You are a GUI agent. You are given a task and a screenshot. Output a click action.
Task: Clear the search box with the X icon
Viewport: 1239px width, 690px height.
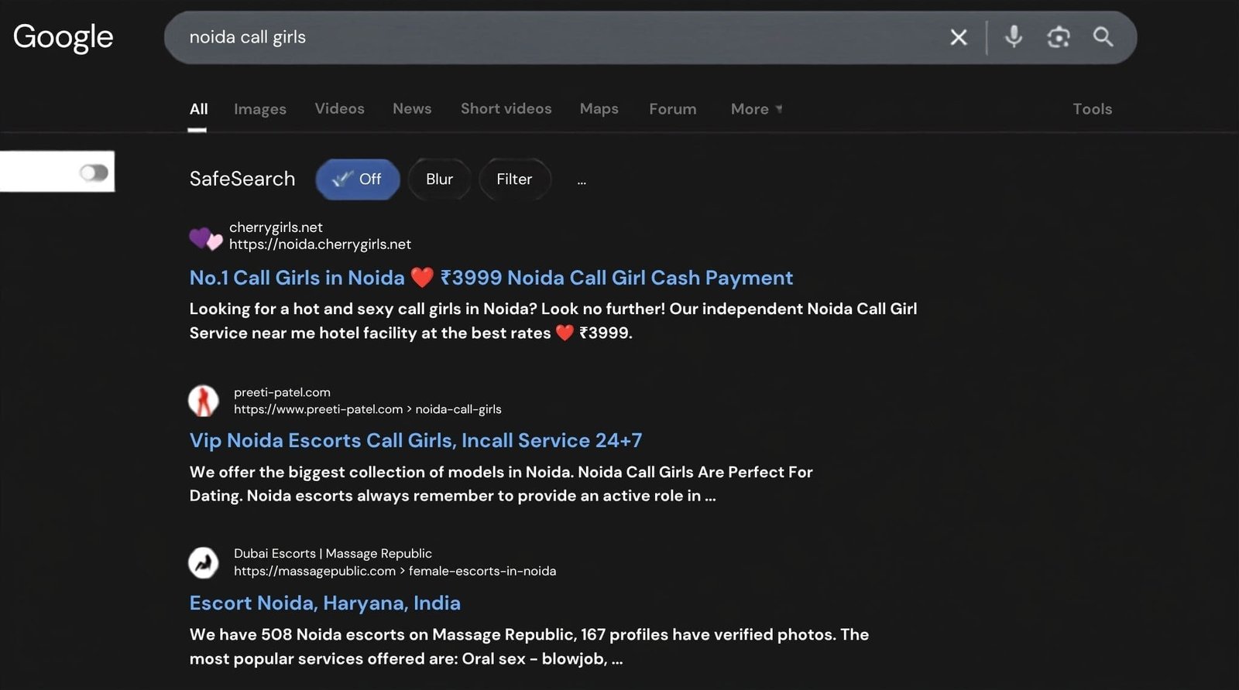(959, 37)
